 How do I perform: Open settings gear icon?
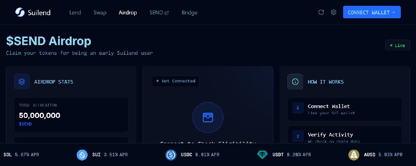(333, 12)
